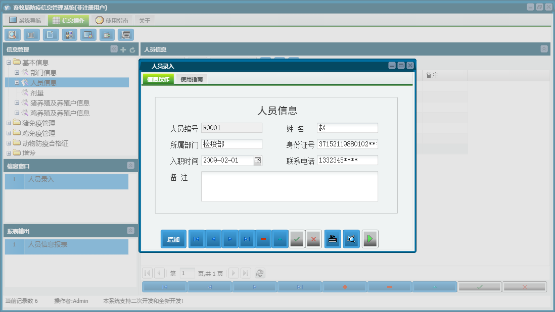This screenshot has height=312, width=555.
Task: Open print preview in the 人员录入 dialog
Action: 351,238
